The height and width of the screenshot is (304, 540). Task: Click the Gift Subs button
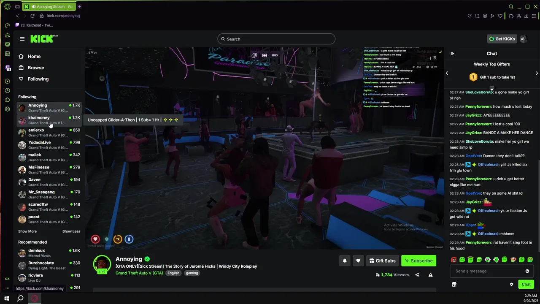(x=382, y=261)
